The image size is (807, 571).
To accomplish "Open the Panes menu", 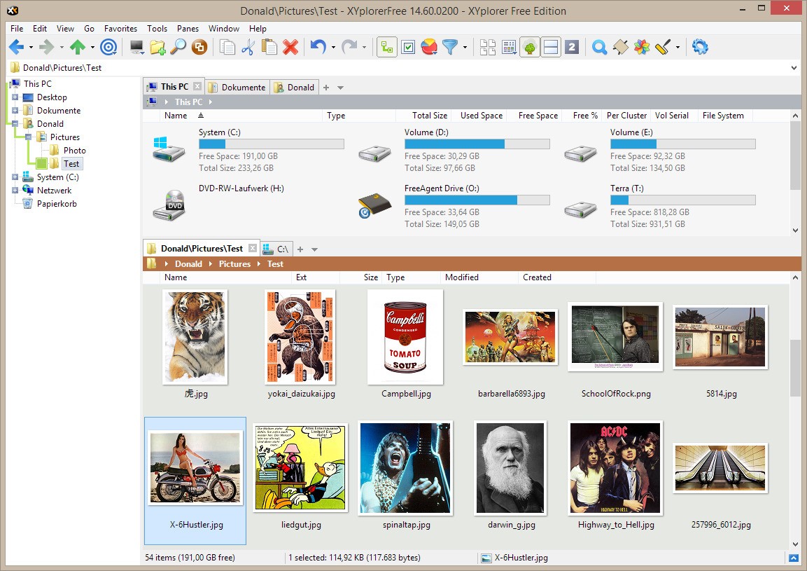I will 188,28.
